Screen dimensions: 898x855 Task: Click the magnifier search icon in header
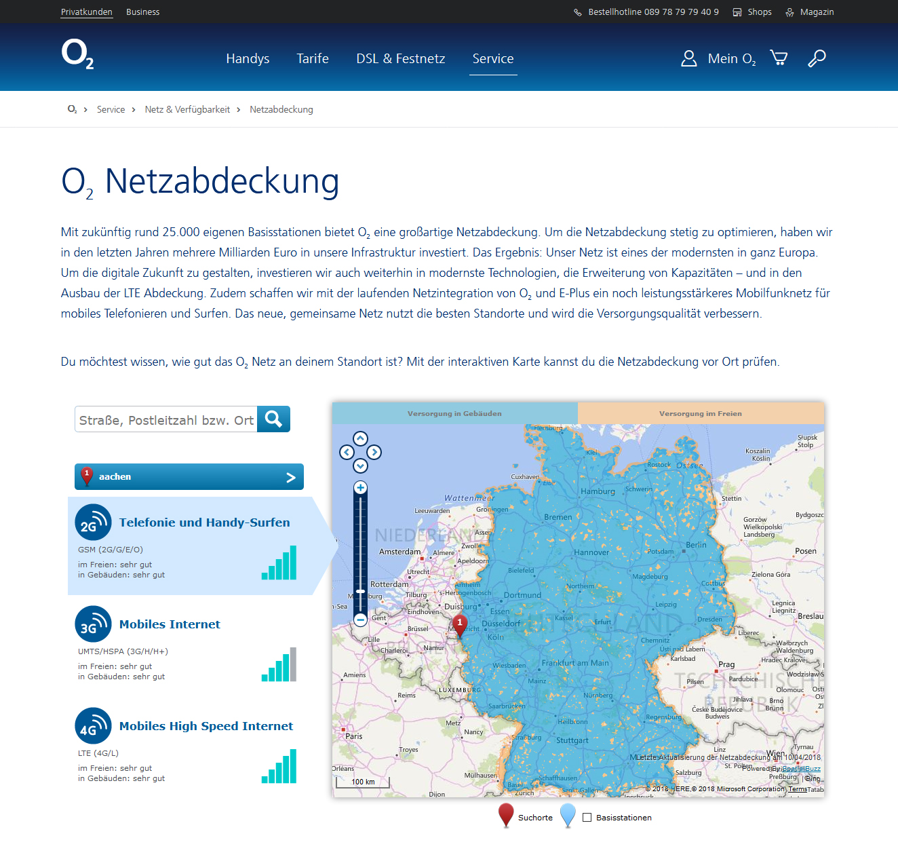(817, 58)
